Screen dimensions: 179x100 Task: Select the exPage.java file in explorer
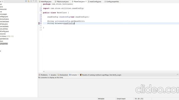coord(4,17)
